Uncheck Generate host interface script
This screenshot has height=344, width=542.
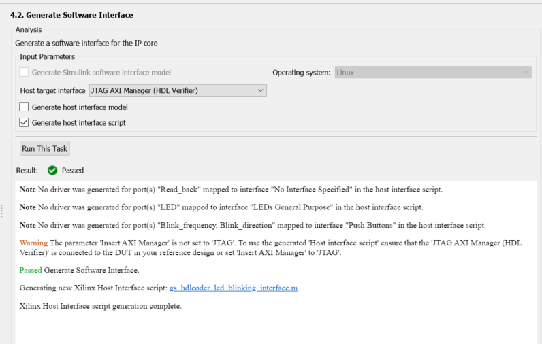click(x=25, y=123)
